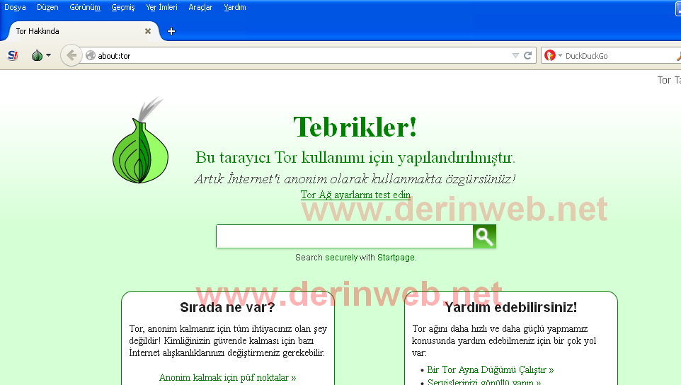The image size is (681, 385).
Task: Go back with the back arrow
Action: click(x=71, y=56)
